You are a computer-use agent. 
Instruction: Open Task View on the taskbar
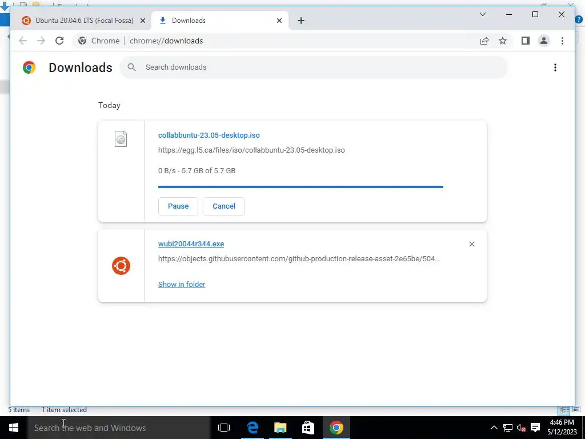click(224, 428)
